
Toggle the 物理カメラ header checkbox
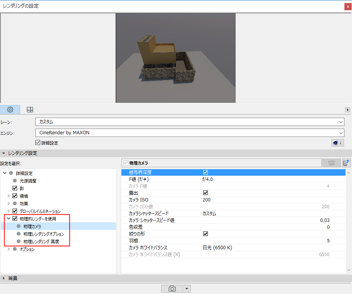(x=126, y=163)
